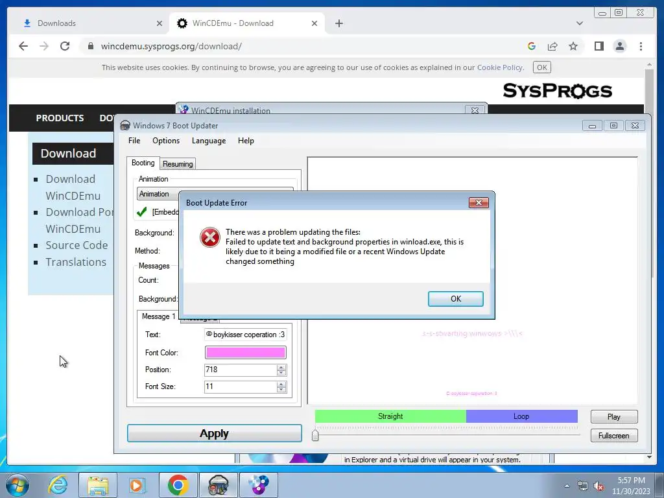The height and width of the screenshot is (498, 664).
Task: Increase Font Size with up arrow
Action: pos(281,384)
